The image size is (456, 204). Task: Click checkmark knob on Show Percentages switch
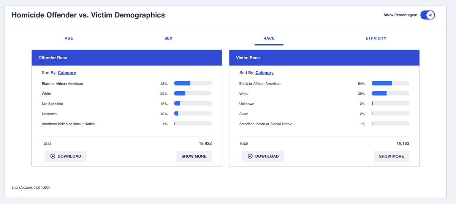(x=430, y=15)
